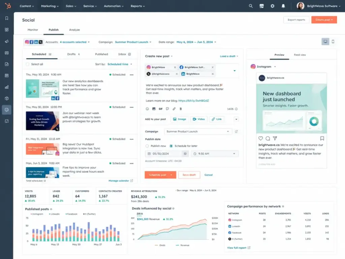The image size is (345, 259).
Task: Open the Date range May 6 – Jun 5 dropdown
Action: pos(196,42)
